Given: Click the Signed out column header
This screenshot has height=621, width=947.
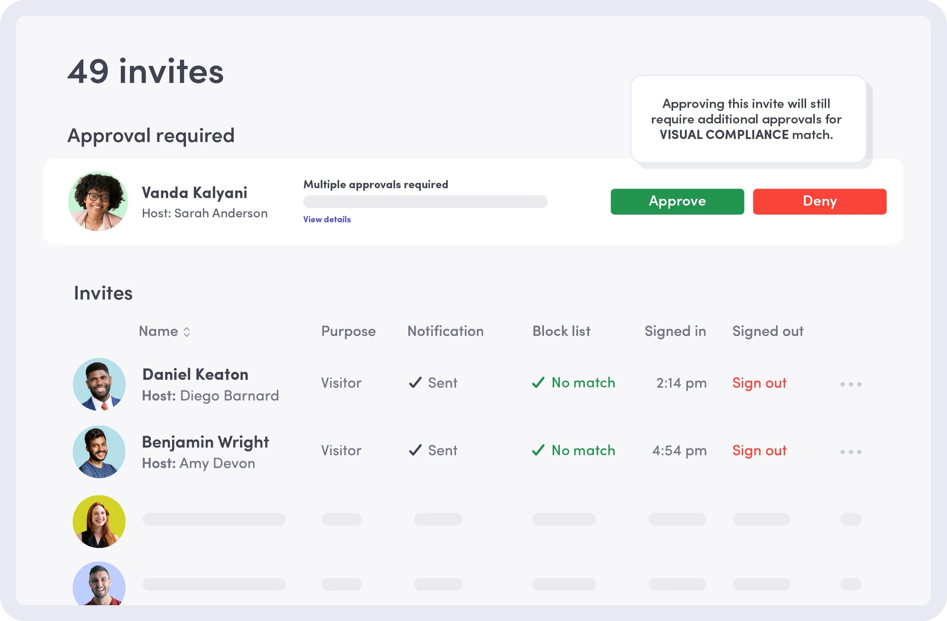Looking at the screenshot, I should [x=768, y=331].
